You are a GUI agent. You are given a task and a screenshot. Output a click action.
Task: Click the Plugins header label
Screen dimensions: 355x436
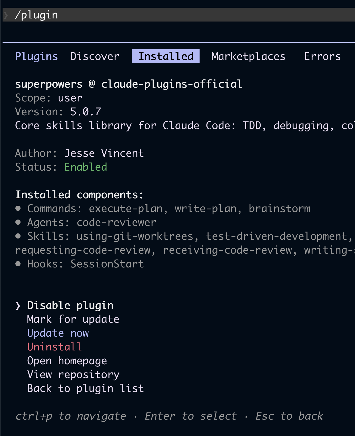coord(36,56)
